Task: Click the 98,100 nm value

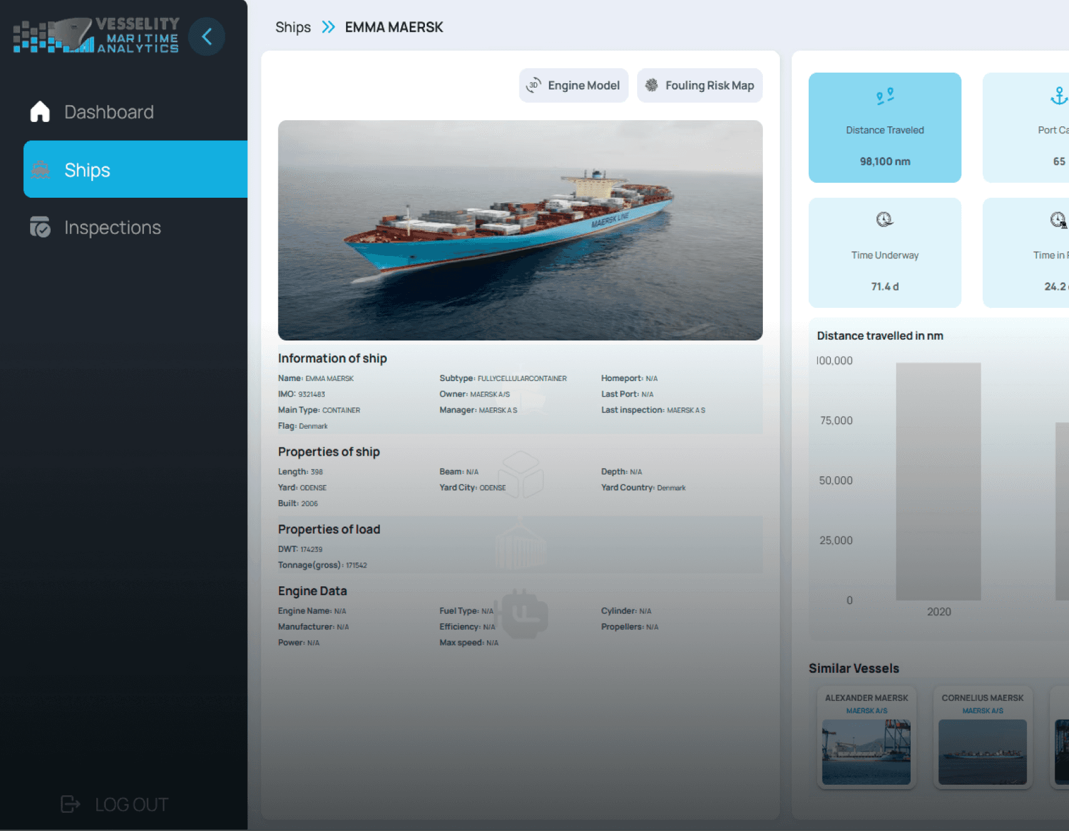Action: 885,161
